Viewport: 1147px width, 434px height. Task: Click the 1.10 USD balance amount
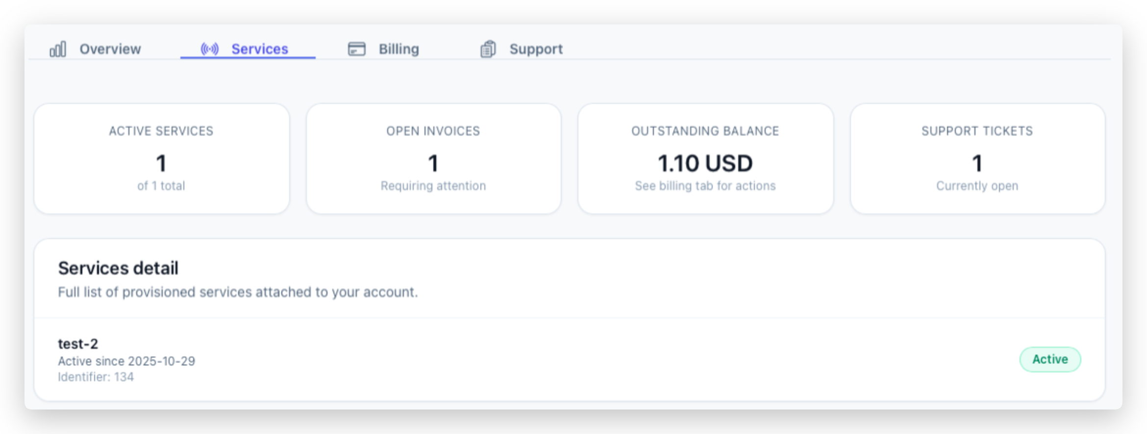[705, 164]
